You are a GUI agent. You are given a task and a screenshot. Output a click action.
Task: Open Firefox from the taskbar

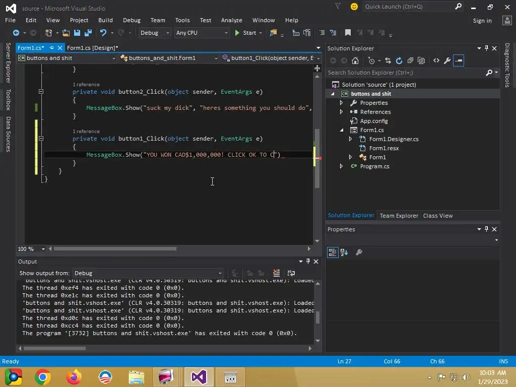coord(74,377)
